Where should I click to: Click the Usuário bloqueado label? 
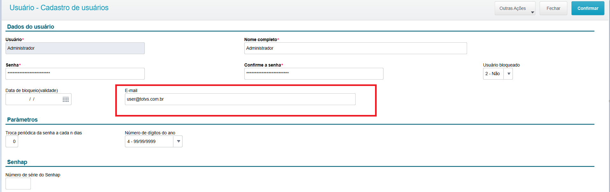501,65
